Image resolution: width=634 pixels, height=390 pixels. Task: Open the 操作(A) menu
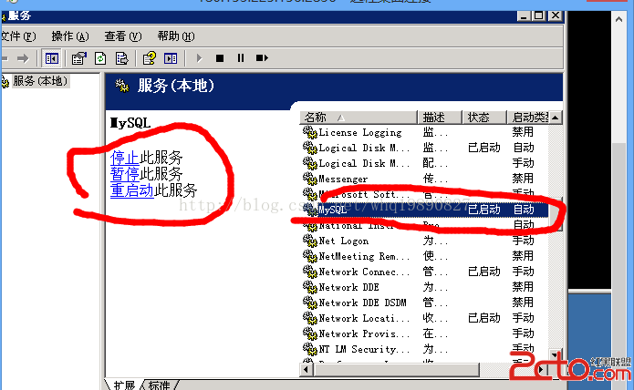(70, 36)
